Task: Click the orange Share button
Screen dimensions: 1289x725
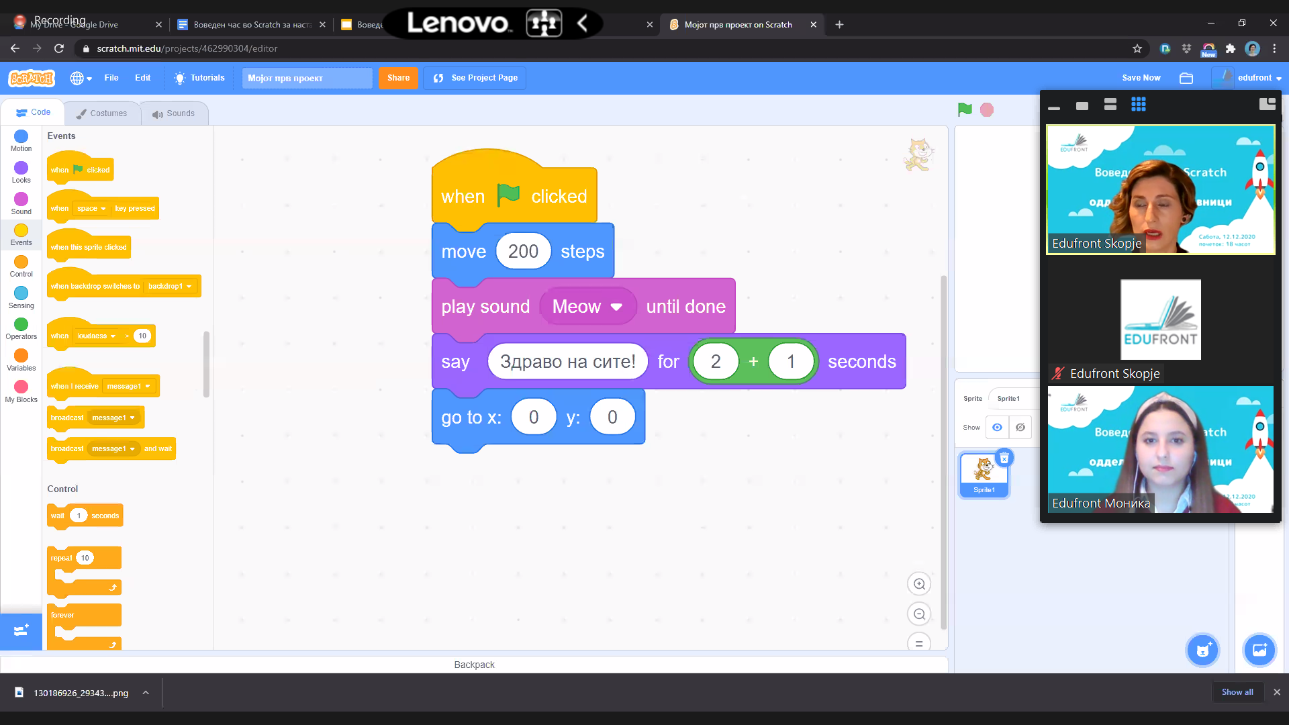Action: tap(398, 78)
